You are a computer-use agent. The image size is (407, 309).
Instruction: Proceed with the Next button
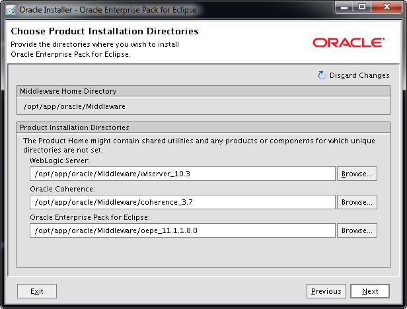click(x=370, y=291)
